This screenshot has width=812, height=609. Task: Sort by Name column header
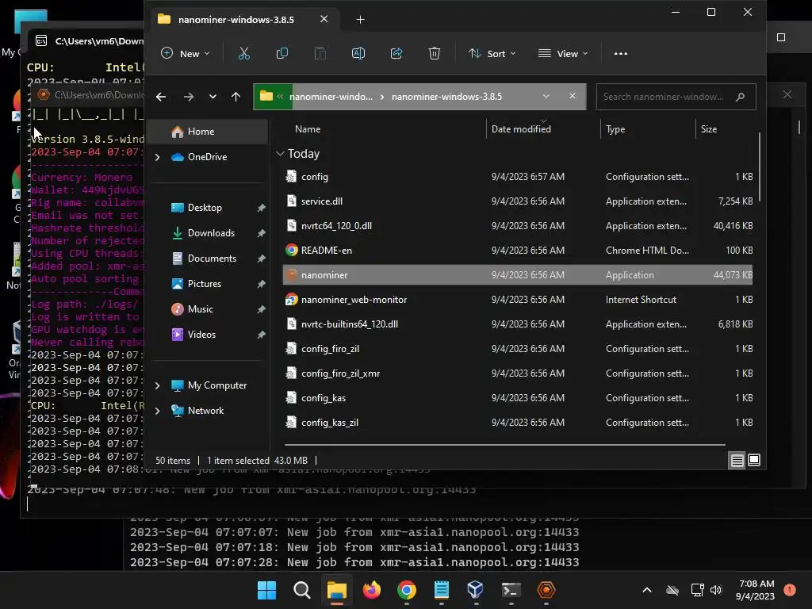coord(308,129)
